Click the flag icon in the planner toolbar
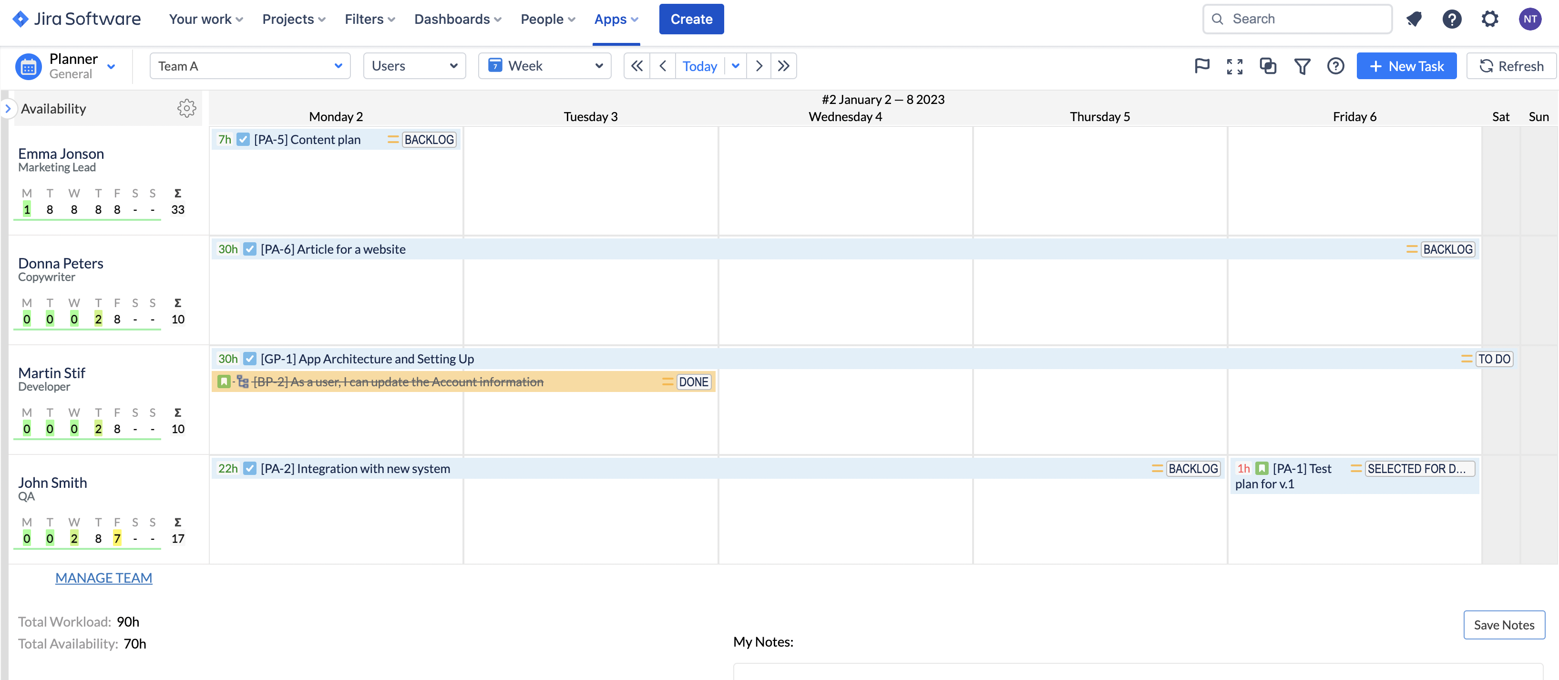The image size is (1559, 680). click(x=1202, y=66)
